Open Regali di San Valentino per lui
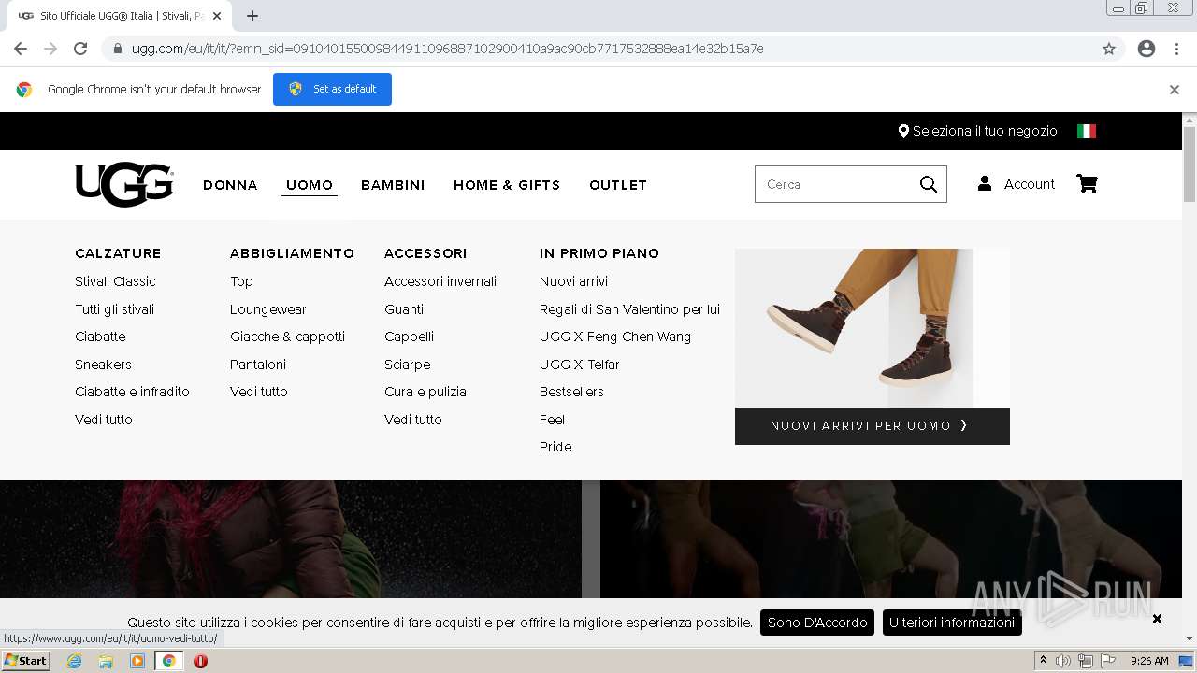Viewport: 1197px width, 673px height. coord(629,309)
